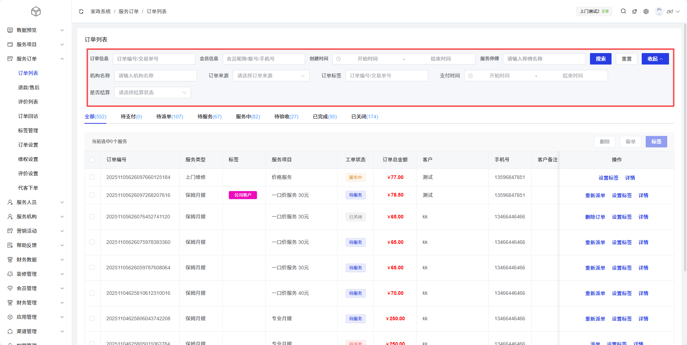687x345 pixels.
Task: Switch to the 待派单 tab
Action: pos(170,117)
